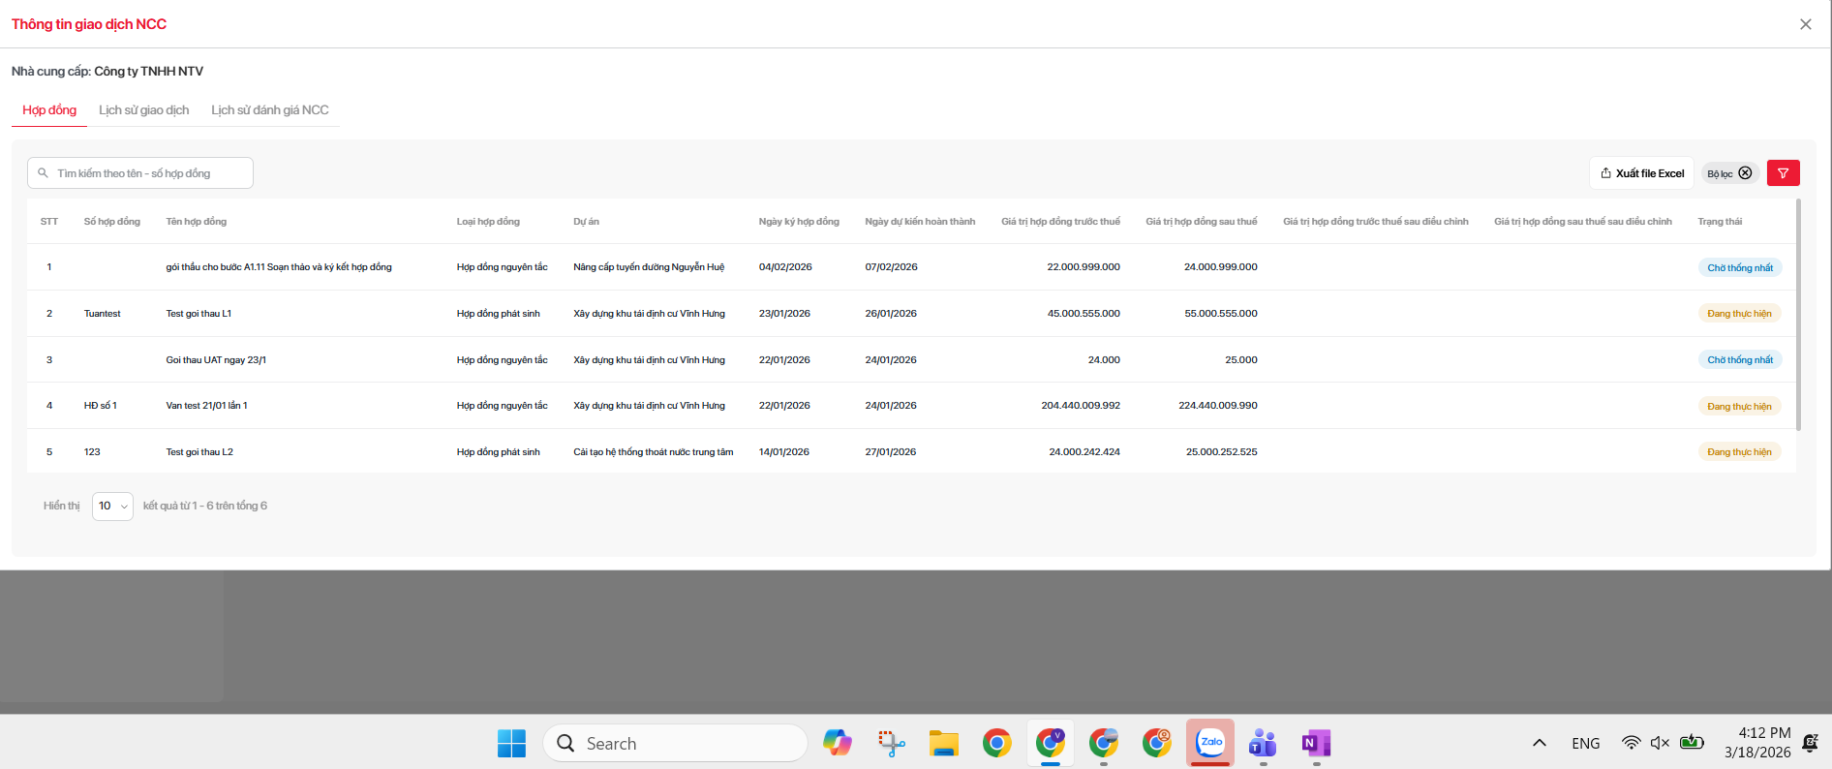
Task: Click Xuất file Excel button
Action: click(x=1641, y=173)
